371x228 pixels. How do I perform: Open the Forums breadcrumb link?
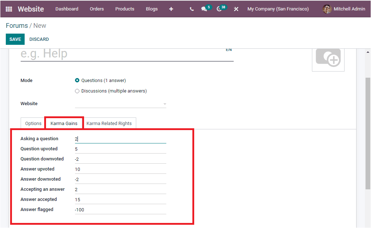coord(17,25)
